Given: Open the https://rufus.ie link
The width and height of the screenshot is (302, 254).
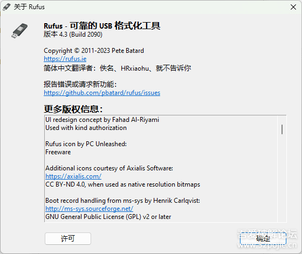Looking at the screenshot, I should [65, 59].
